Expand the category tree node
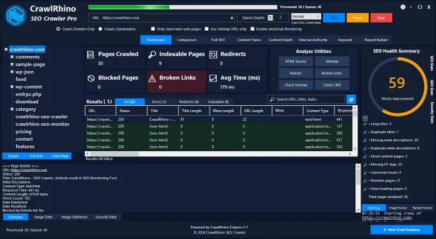Viewport: 436px width, 239px height. (12, 109)
